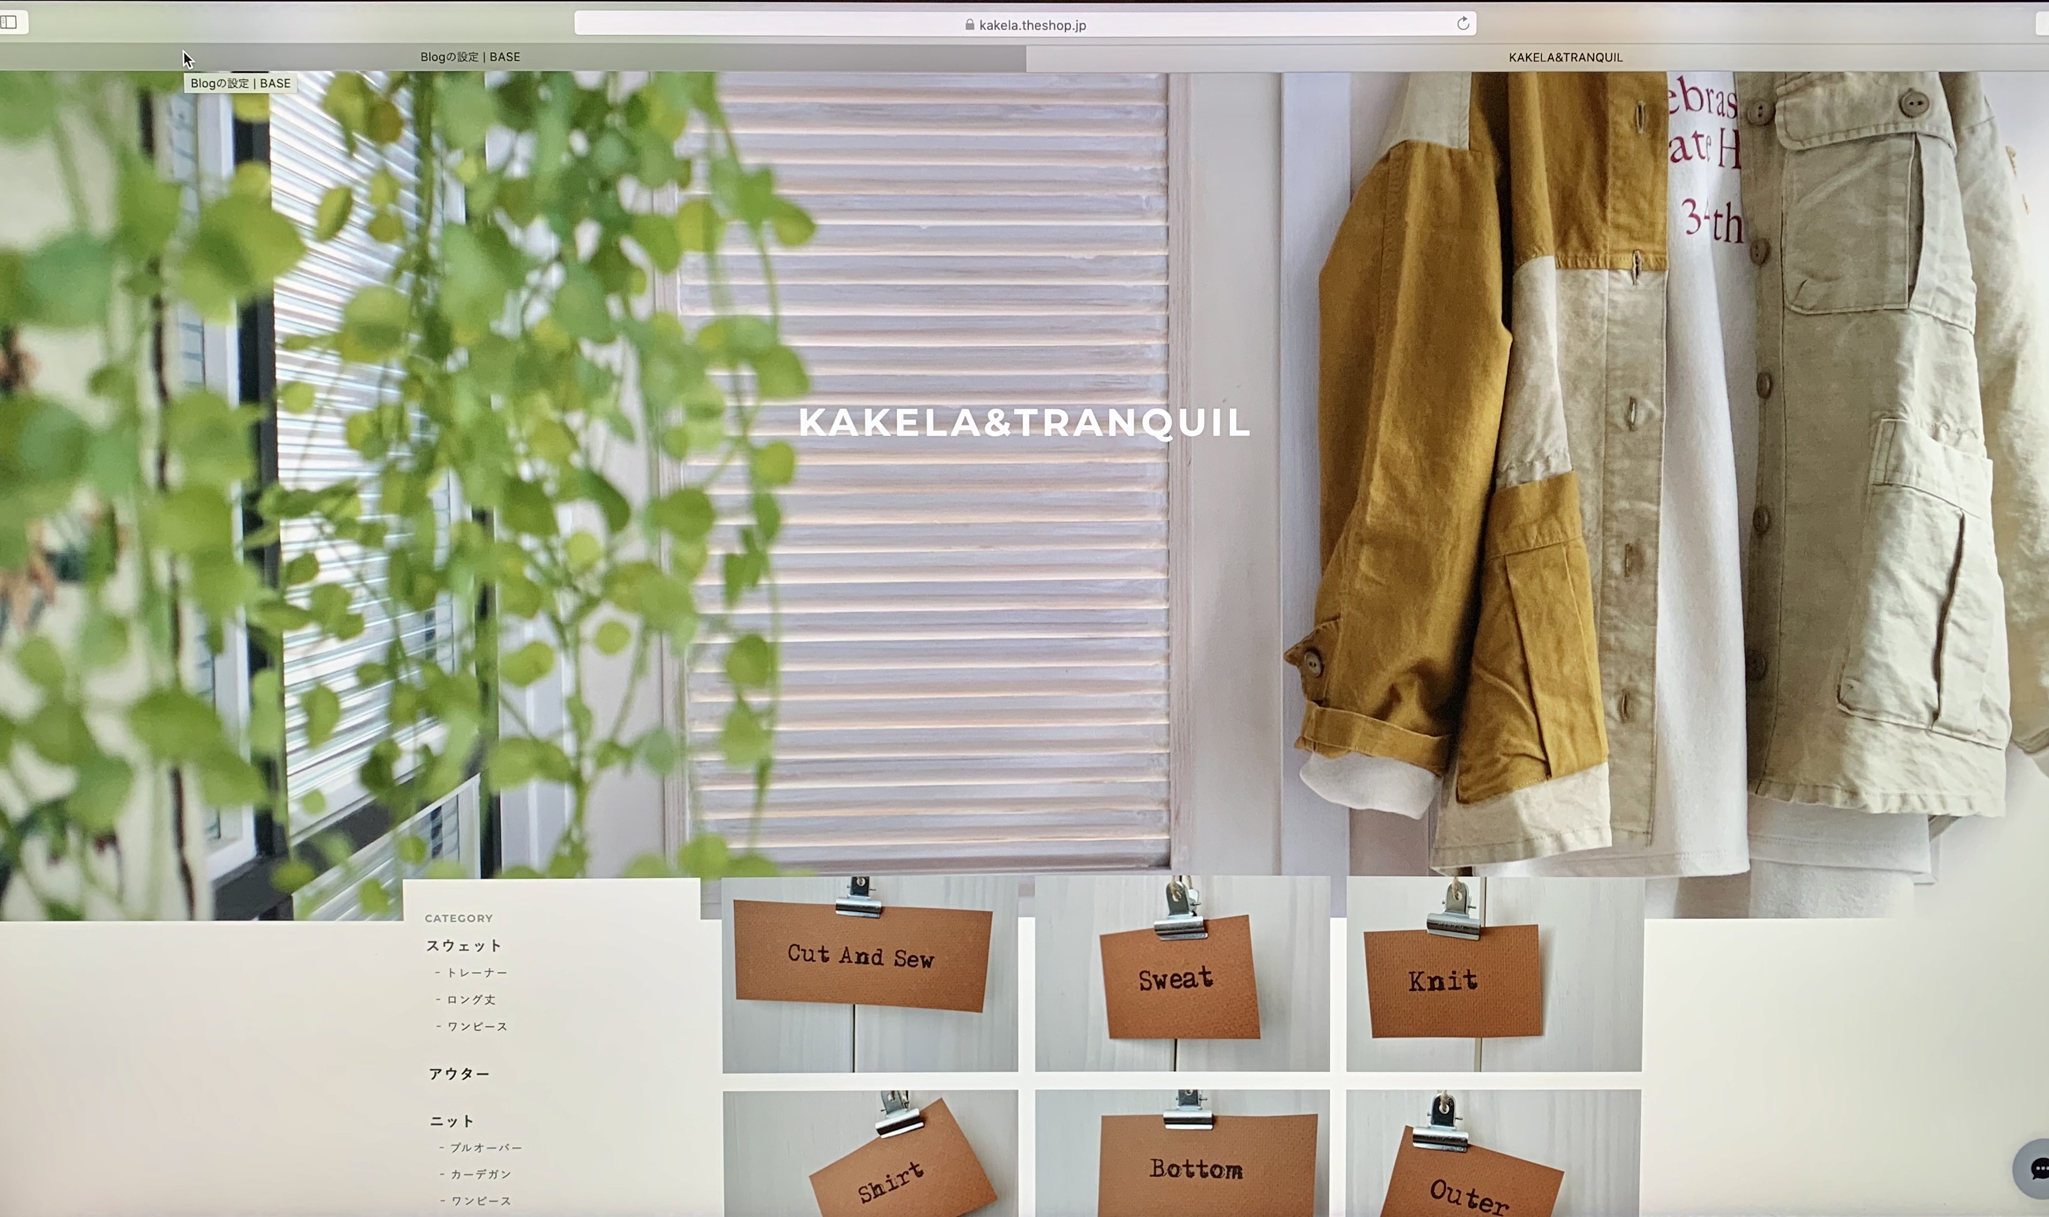Switch to the KAKELA&TRANQUIL tab
Image resolution: width=2049 pixels, height=1217 pixels.
1565,58
